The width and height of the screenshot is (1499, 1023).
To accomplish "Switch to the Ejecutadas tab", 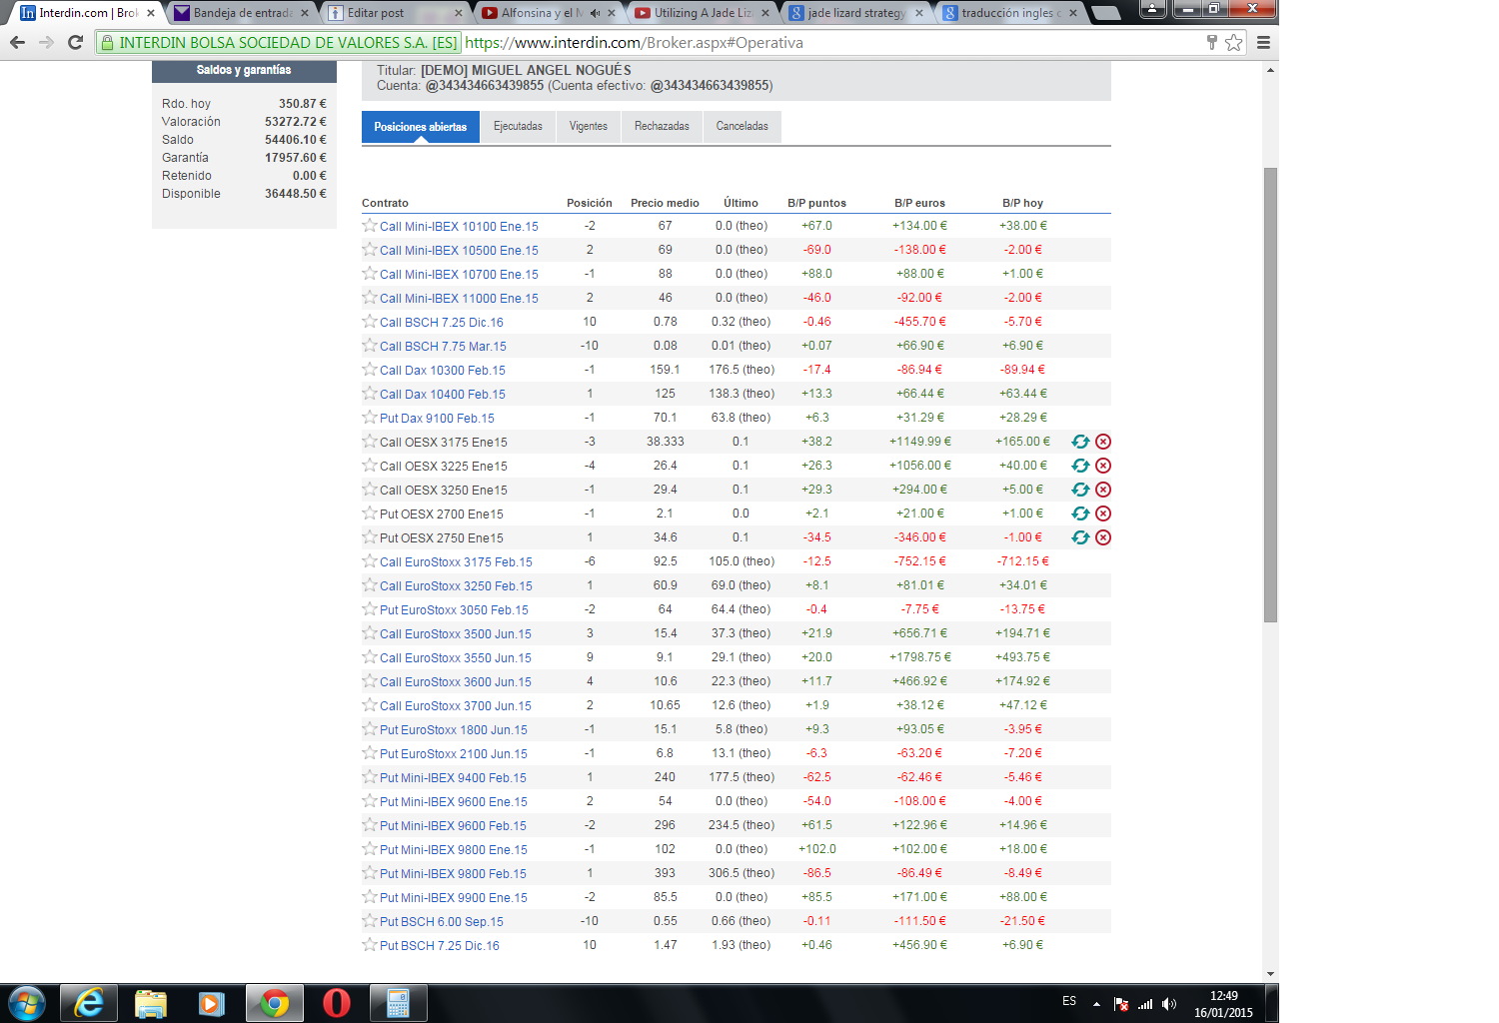I will point(518,127).
